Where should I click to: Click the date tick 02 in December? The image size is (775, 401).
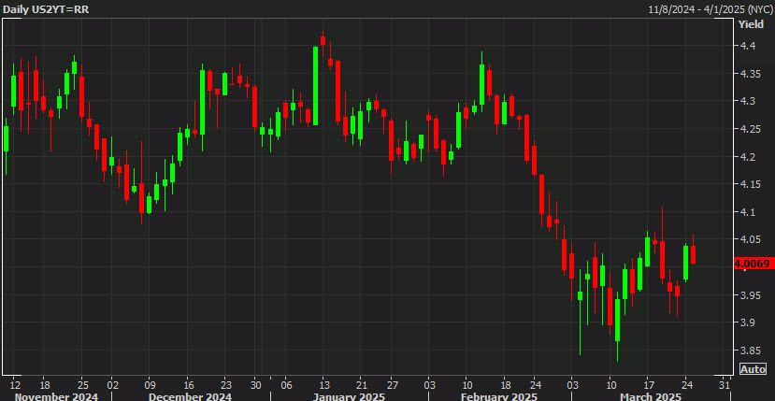point(112,385)
